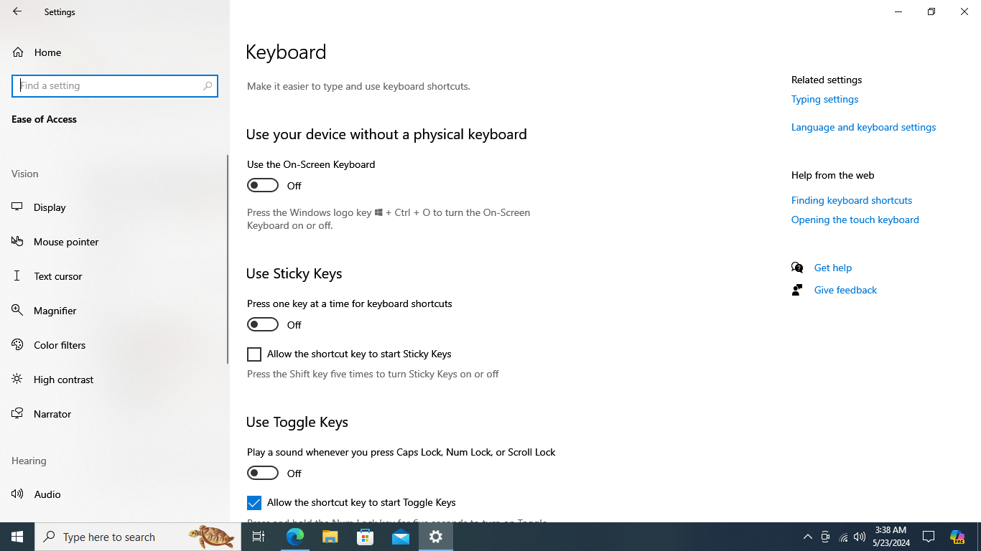981x551 pixels.
Task: Open the Home icon in sidebar
Action: [x=18, y=52]
